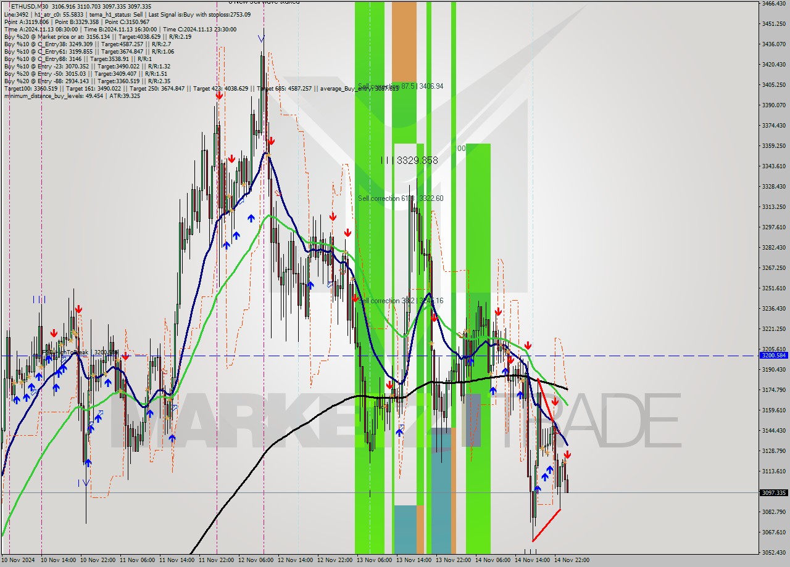Click the 3466.430 price axis label
The height and width of the screenshot is (567, 790).
pos(774,3)
